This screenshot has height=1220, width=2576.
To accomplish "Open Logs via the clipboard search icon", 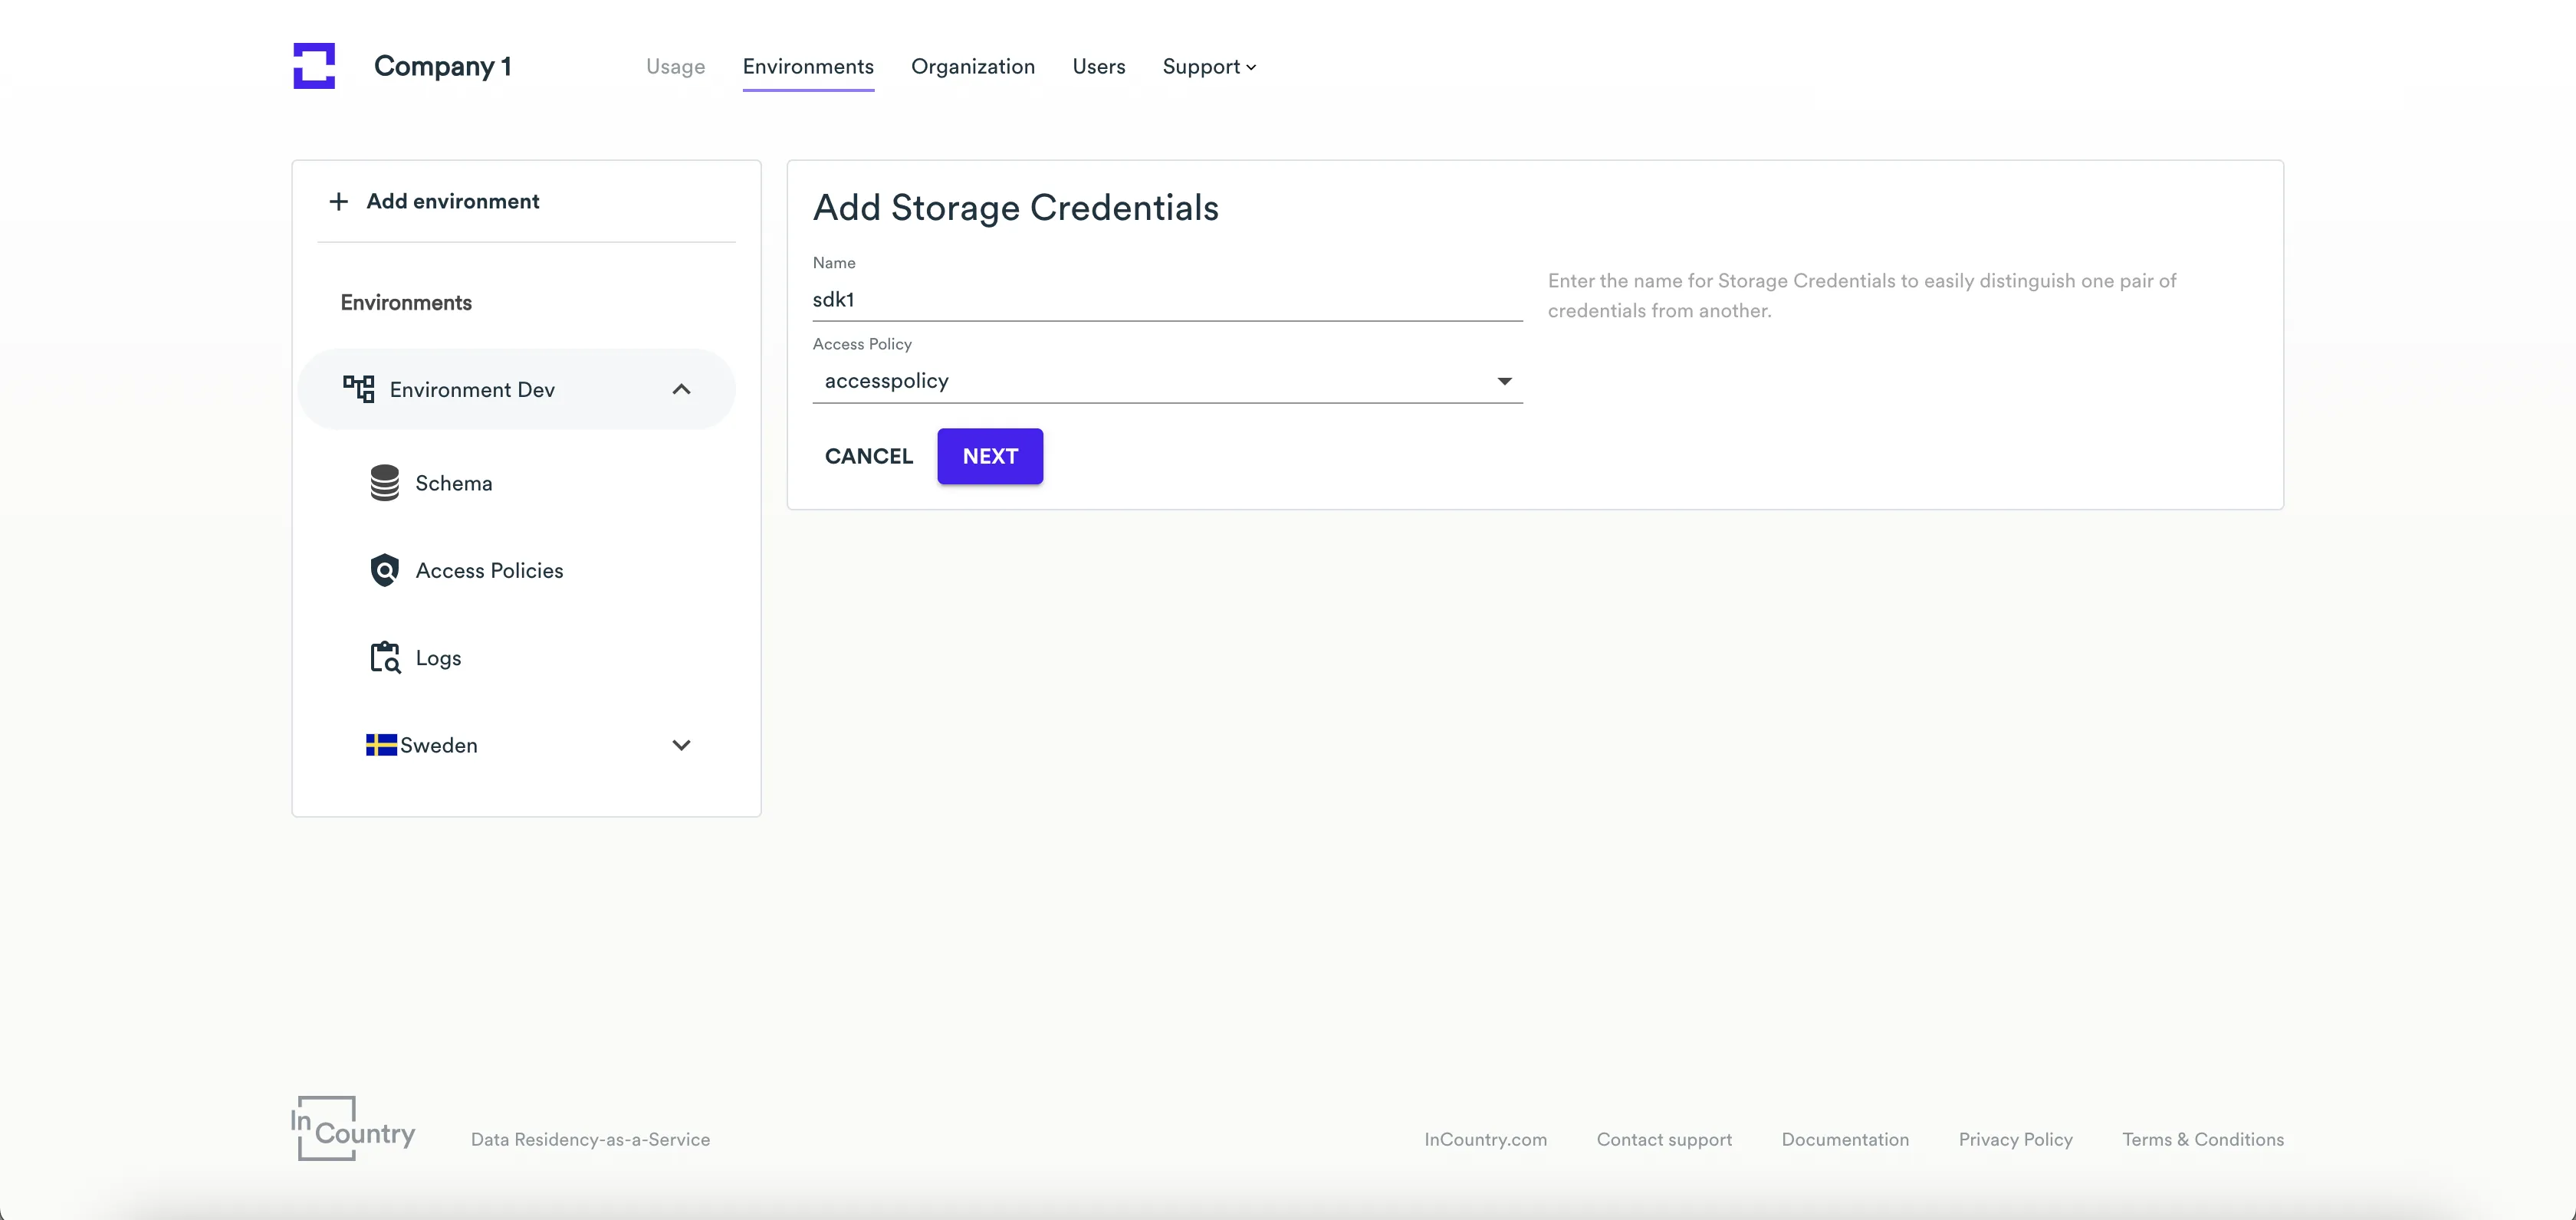I will pos(385,657).
